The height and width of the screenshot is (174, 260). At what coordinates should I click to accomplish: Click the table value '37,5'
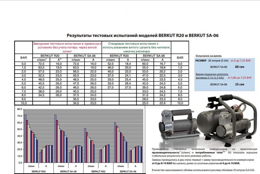(76, 95)
